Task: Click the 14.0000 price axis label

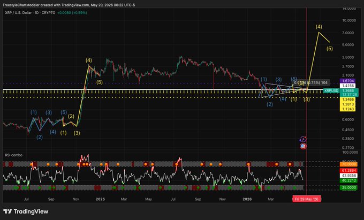Action: tap(349, 9)
